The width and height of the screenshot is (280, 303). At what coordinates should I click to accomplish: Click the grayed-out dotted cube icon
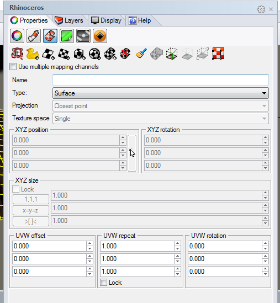[187, 54]
